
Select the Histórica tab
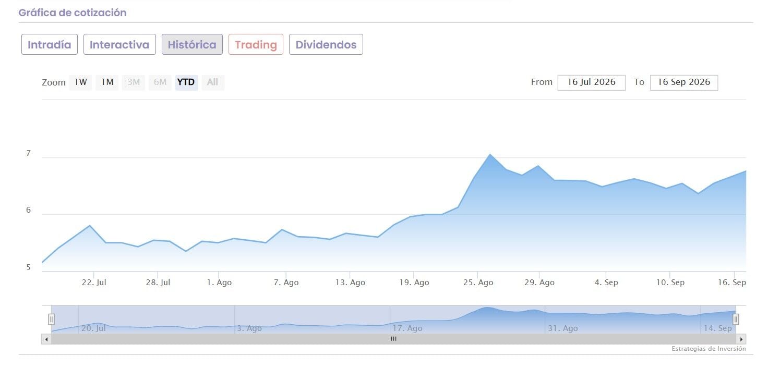pyautogui.click(x=192, y=44)
